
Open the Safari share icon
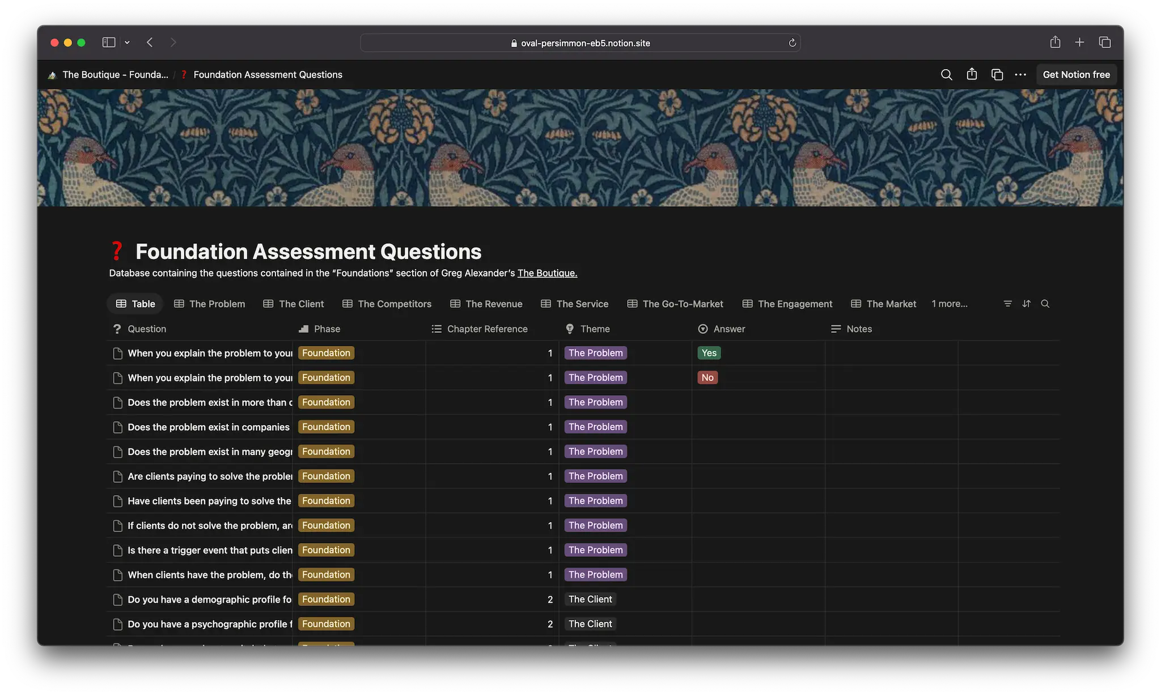(x=1055, y=43)
